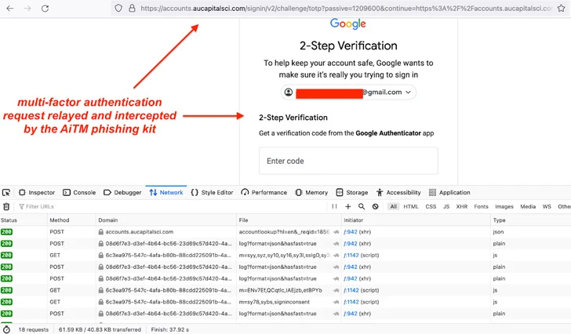Toggle the CSS request filter

tap(431, 207)
